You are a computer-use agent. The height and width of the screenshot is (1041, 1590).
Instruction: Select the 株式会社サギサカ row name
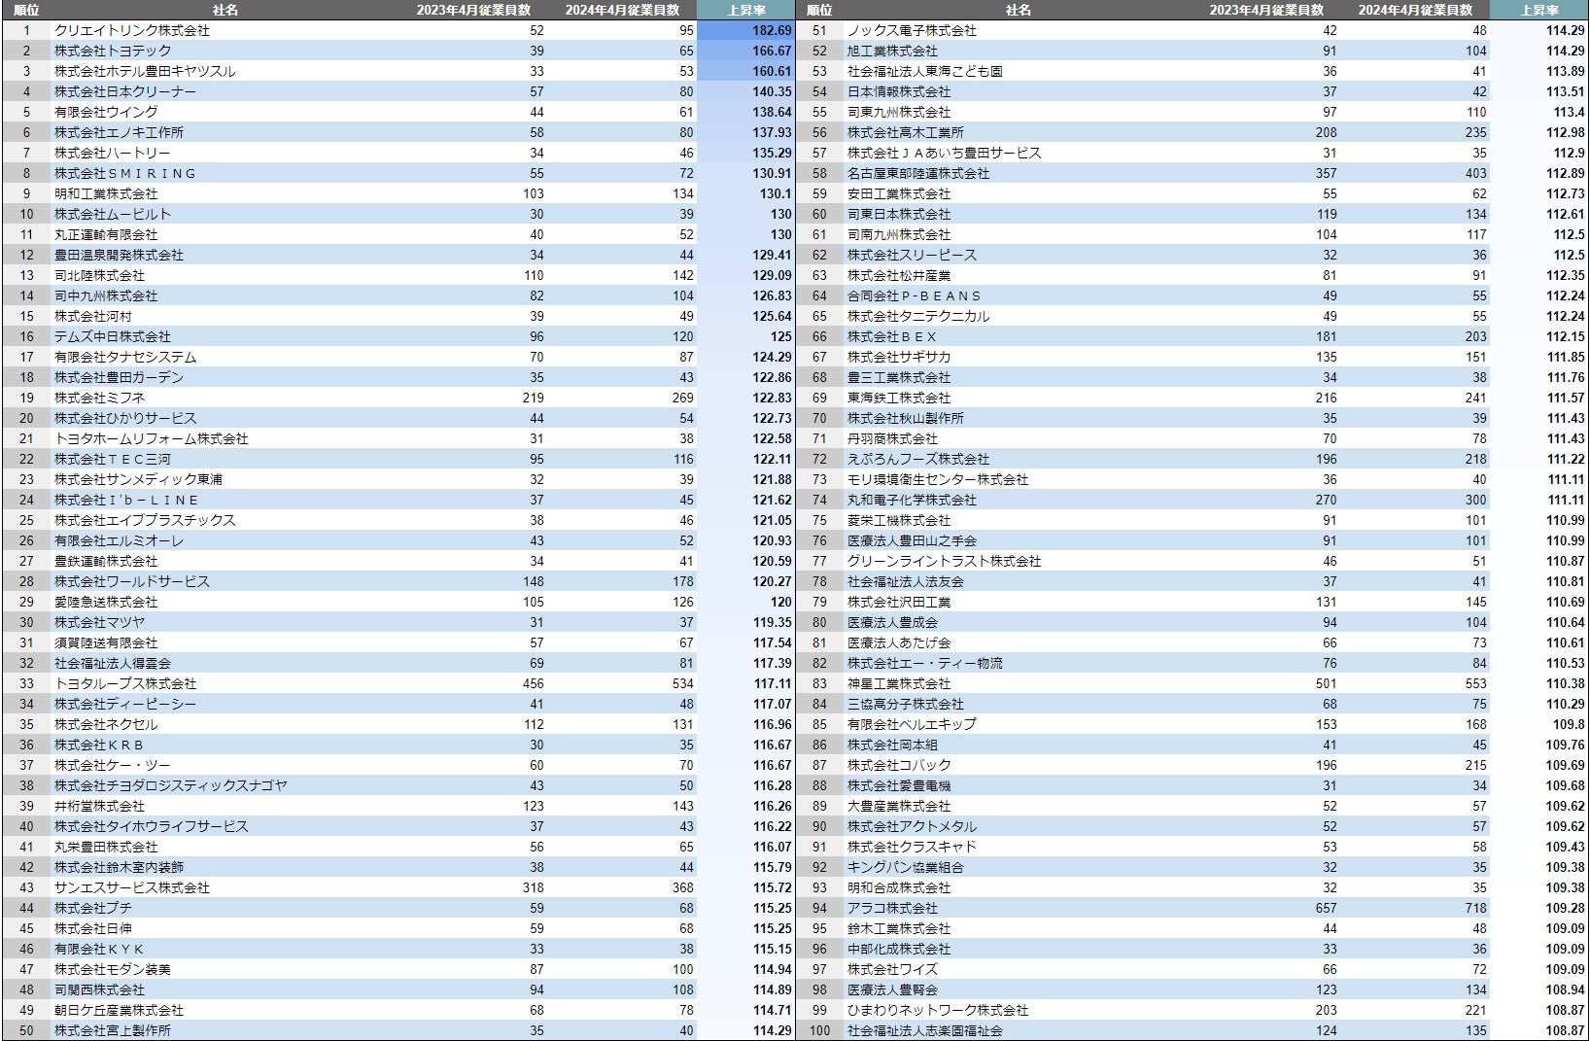coord(899,357)
